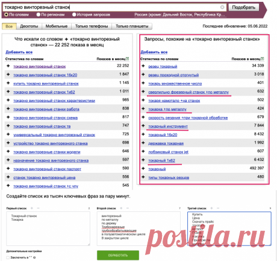Image resolution: width=277 pixels, height=261 pixels.
Task: Open the 'токарный 1к62' keyword link
Action: (161, 160)
